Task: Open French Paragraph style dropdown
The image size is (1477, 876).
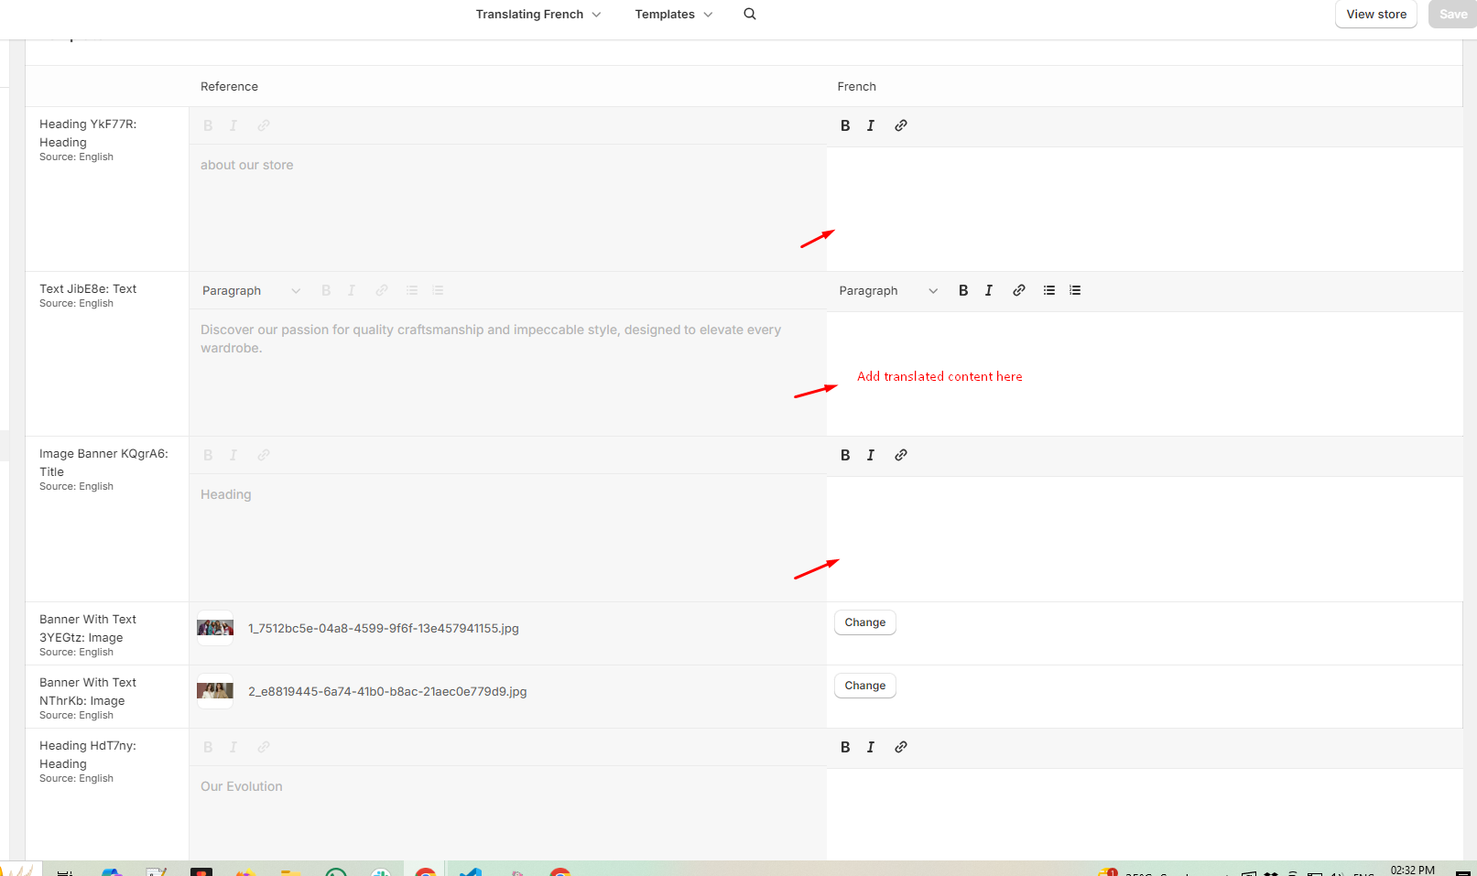Action: (887, 291)
